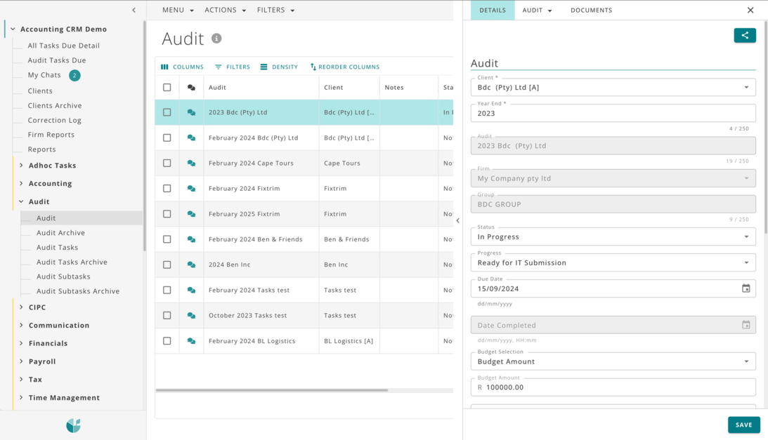Viewport: 768px width, 440px height.
Task: Open the Actions menu
Action: (x=225, y=11)
